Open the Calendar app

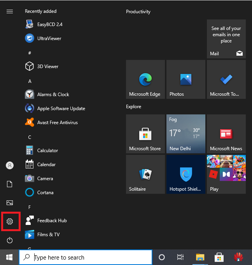(x=40, y=165)
